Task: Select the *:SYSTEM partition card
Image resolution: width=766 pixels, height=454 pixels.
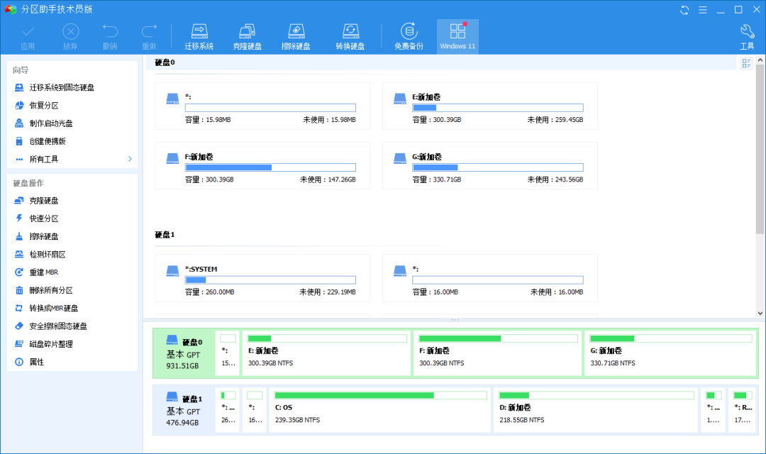Action: tap(262, 278)
